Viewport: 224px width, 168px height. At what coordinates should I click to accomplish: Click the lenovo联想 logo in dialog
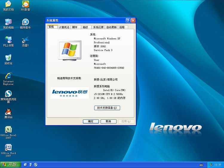click(70, 93)
